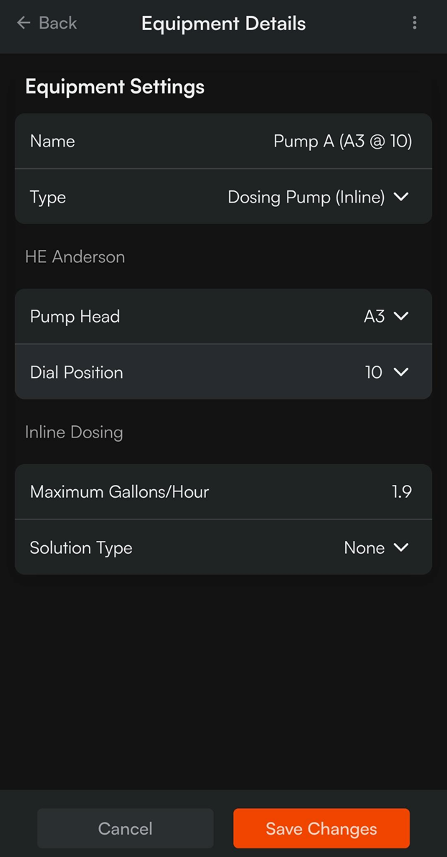Click the 1.9 gallons per hour value
The height and width of the screenshot is (857, 447).
401,492
